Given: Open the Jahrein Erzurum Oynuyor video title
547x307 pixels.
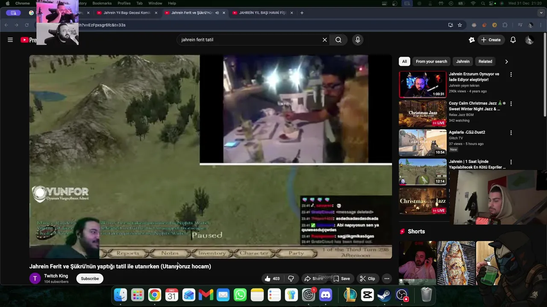Looking at the screenshot, I should coord(474,77).
